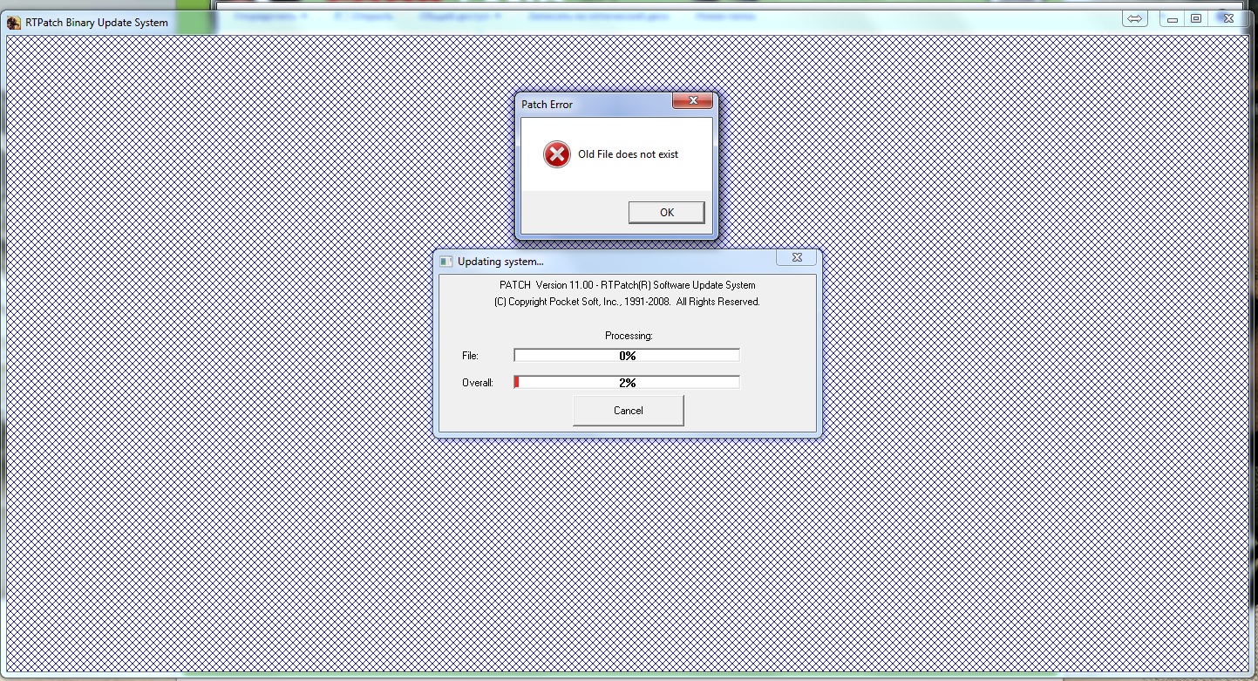This screenshot has width=1258, height=681.
Task: Minimize the RTPatch main window
Action: [1173, 18]
